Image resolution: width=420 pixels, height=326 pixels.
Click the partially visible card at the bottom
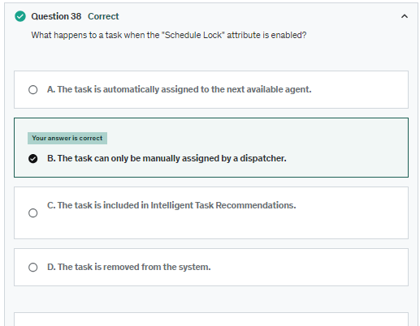(x=211, y=320)
